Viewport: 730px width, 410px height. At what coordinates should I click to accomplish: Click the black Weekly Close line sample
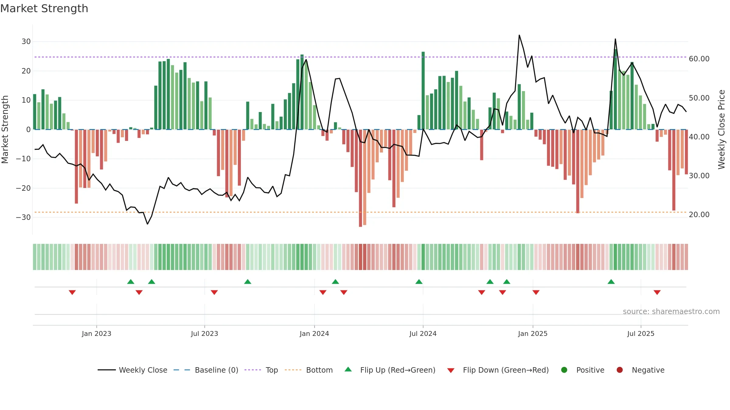(x=106, y=370)
